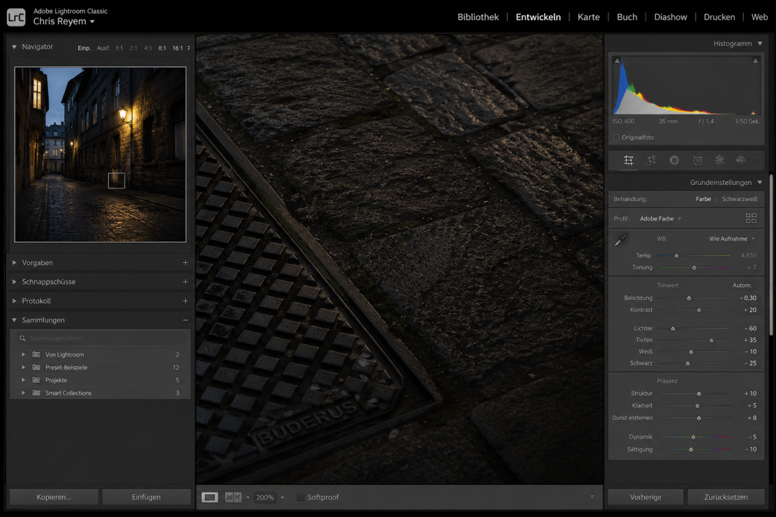This screenshot has width=776, height=517.
Task: Collapse the Grundeinstellungen panel
Action: pos(759,182)
